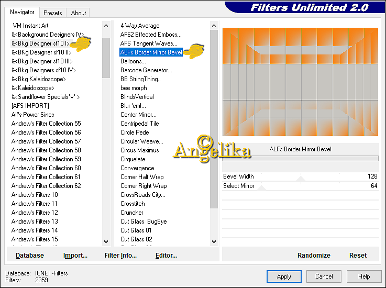Choose the 4 Way Average filter
The image size is (386, 288).
[x=140, y=26]
